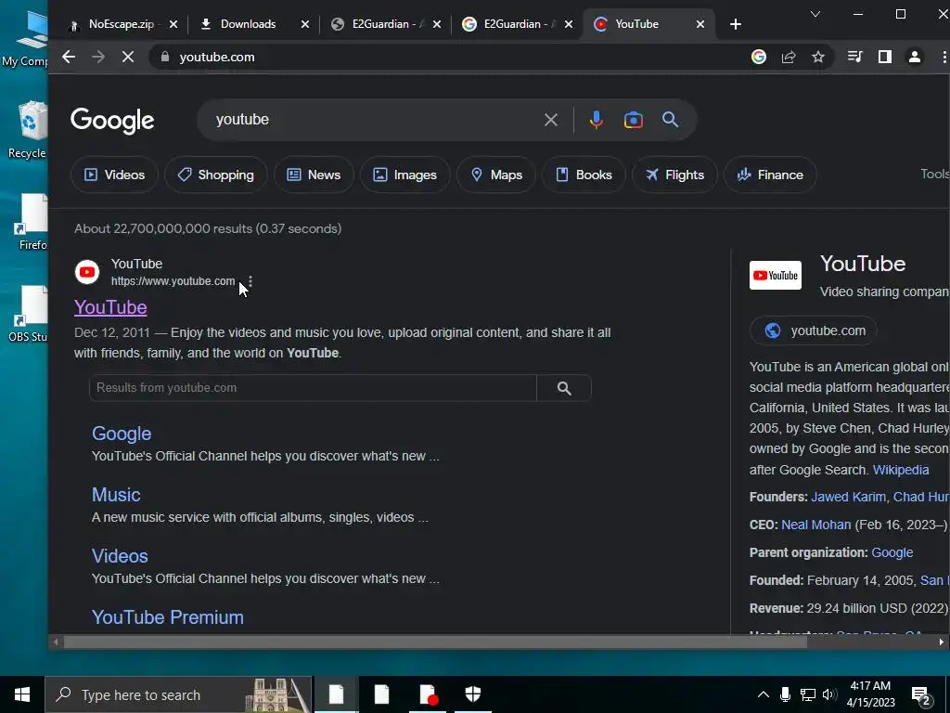Click the horizontal scrollbar thumb
The height and width of the screenshot is (713, 950).
click(435, 642)
